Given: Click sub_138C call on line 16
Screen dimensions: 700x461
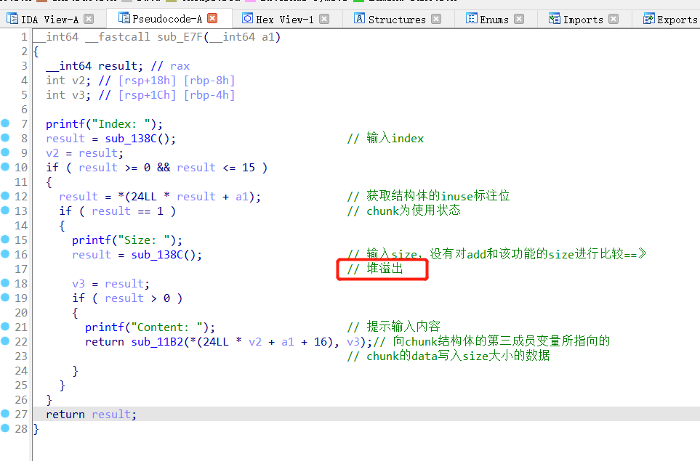Looking at the screenshot, I should pos(157,255).
